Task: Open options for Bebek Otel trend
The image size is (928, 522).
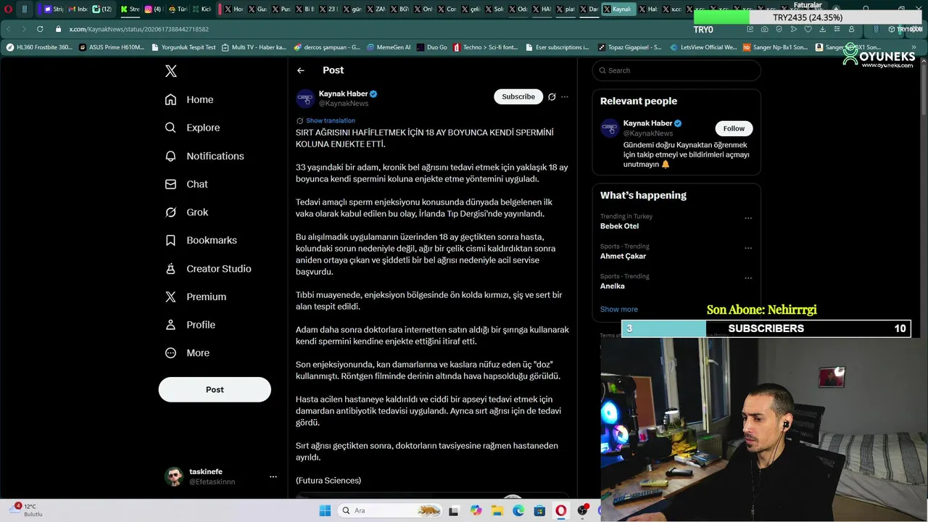Action: [x=748, y=218]
